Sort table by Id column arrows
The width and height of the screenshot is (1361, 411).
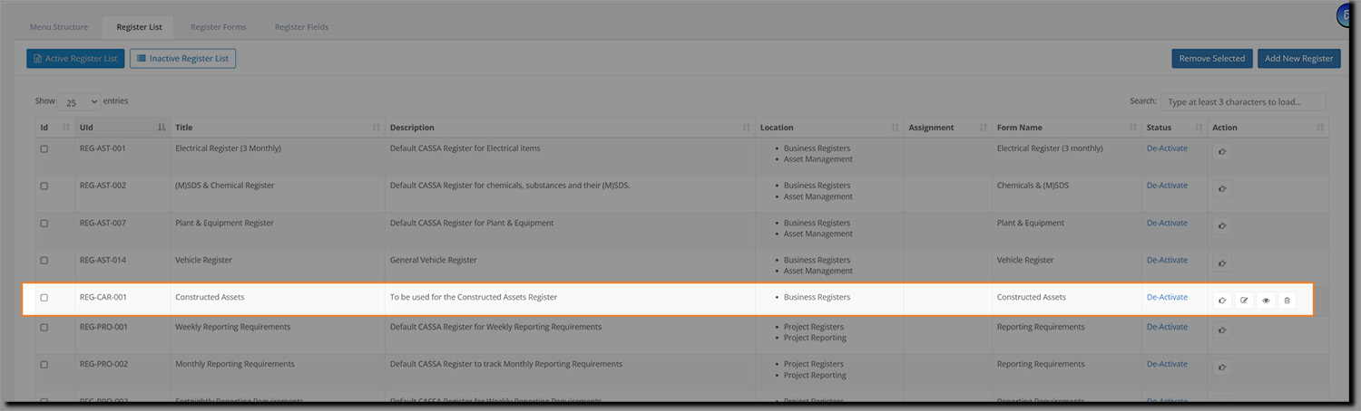[x=66, y=128]
